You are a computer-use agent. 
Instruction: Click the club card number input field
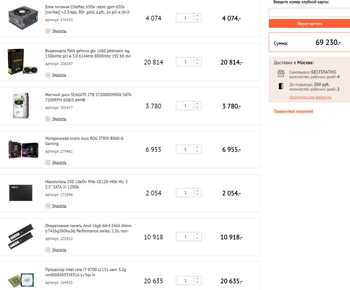pyautogui.click(x=309, y=12)
